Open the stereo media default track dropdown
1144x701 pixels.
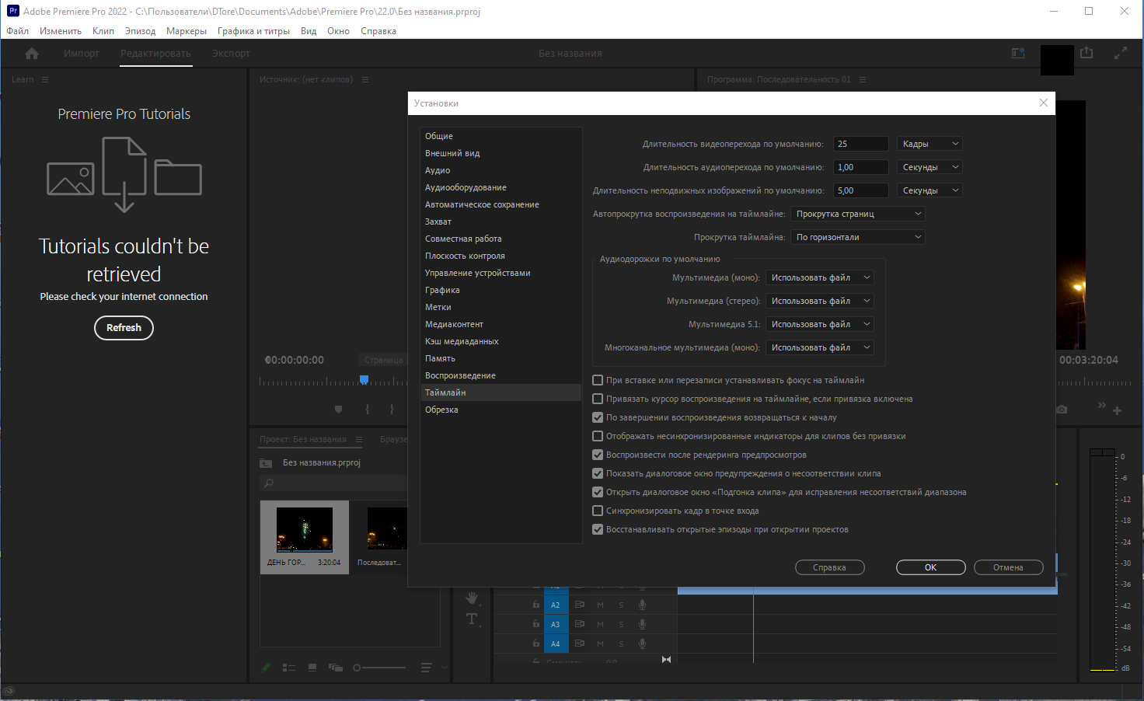point(820,301)
